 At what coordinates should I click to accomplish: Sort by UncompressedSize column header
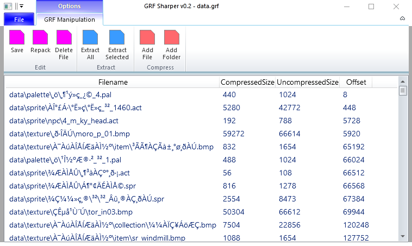click(308, 82)
